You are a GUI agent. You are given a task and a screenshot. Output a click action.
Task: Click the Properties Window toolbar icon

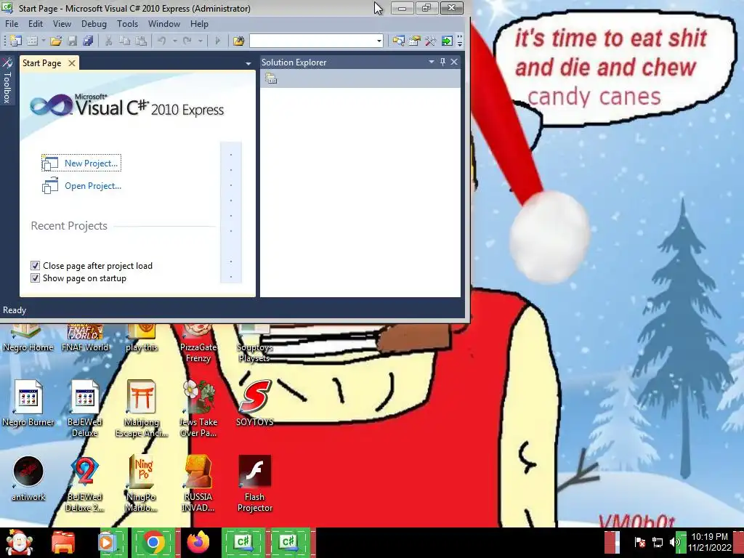pyautogui.click(x=415, y=41)
